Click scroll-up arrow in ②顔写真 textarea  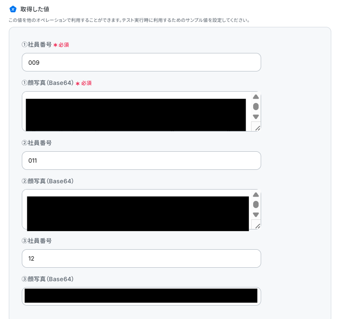pyautogui.click(x=256, y=195)
